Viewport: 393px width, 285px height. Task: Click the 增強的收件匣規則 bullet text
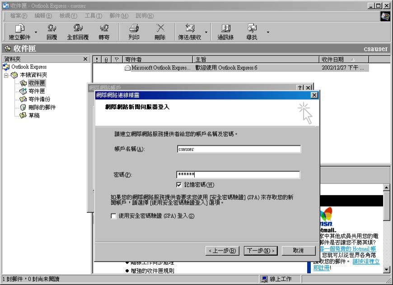pyautogui.click(x=152, y=271)
